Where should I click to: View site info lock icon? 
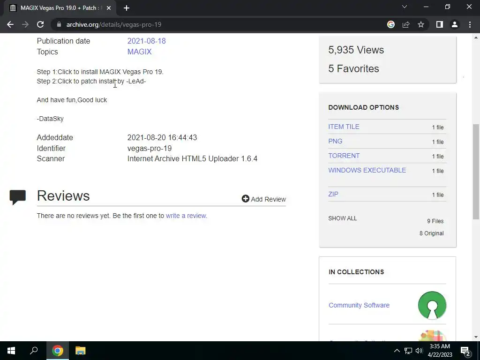click(x=59, y=24)
